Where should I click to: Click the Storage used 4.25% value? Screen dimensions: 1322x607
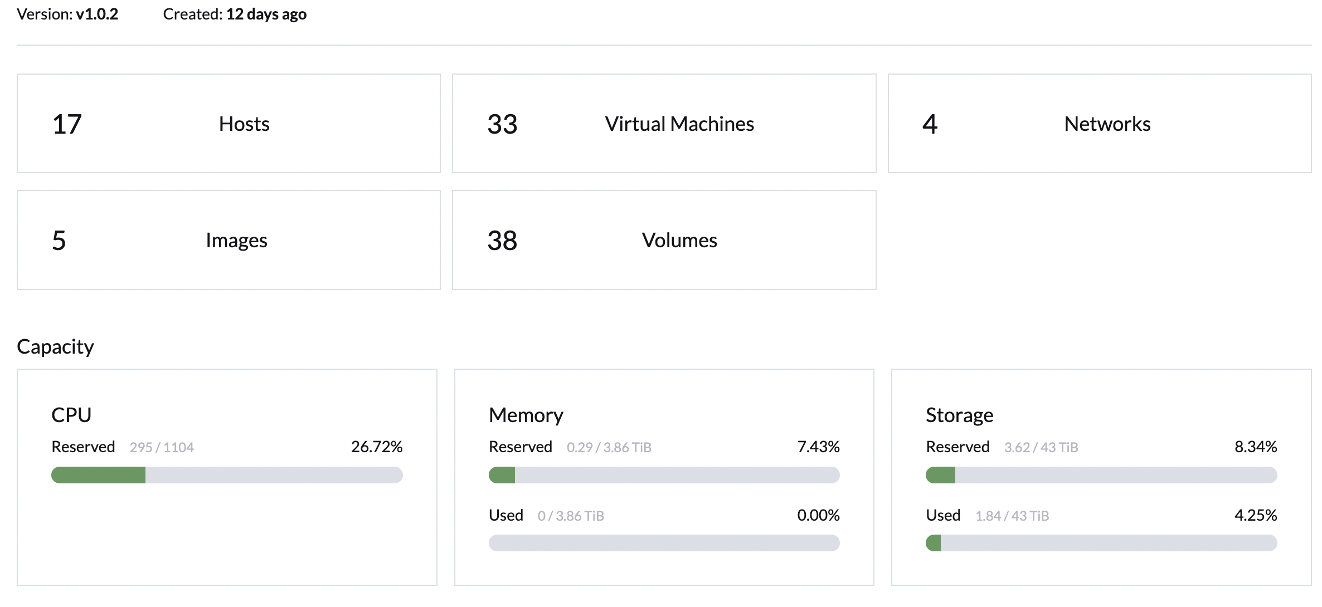tap(1255, 515)
